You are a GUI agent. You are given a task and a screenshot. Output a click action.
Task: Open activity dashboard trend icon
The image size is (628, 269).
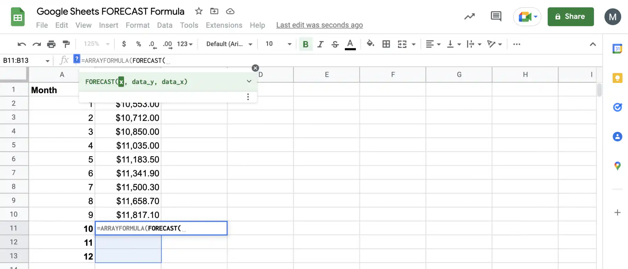[470, 16]
